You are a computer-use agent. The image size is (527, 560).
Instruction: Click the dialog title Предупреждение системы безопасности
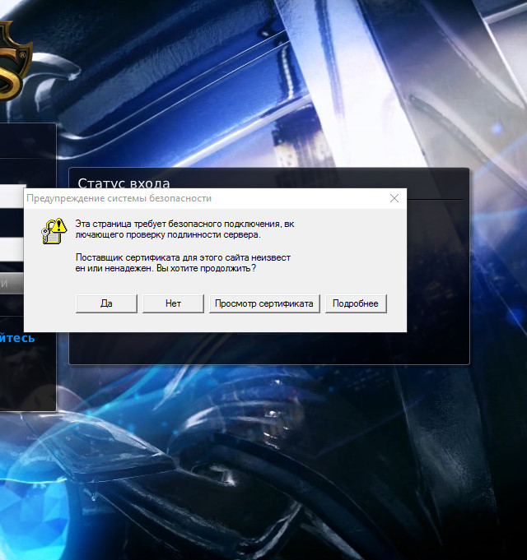119,198
